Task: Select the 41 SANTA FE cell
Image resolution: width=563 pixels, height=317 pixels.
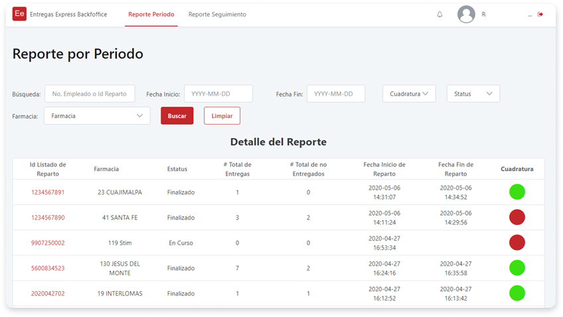Action: 120,218
